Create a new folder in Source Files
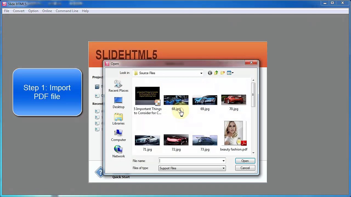 click(x=223, y=73)
